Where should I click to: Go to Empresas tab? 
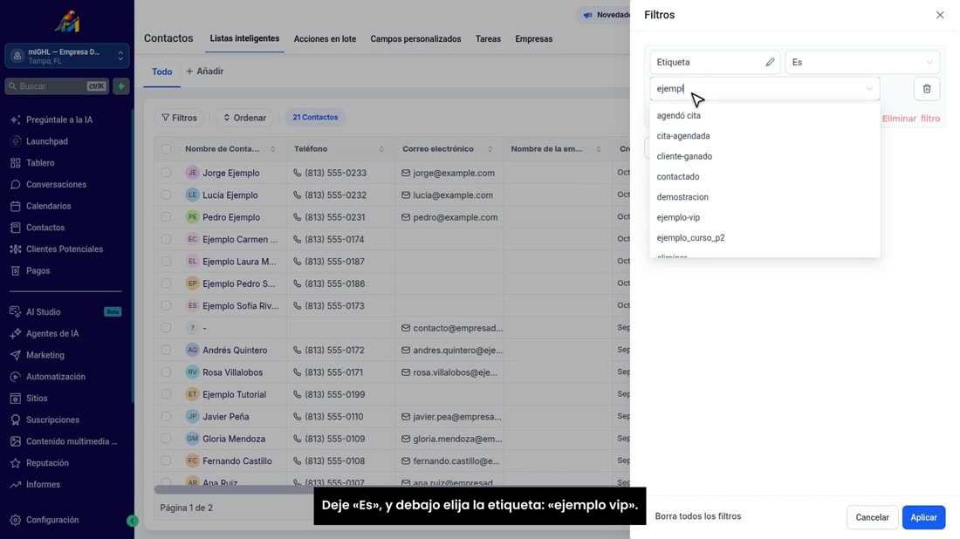point(533,39)
